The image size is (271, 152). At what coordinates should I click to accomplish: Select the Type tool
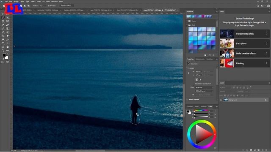click(3, 43)
